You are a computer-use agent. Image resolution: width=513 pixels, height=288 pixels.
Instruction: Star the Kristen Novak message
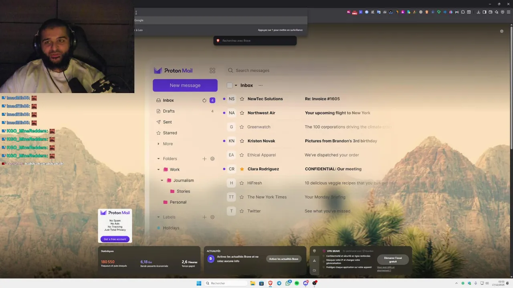pos(242,141)
